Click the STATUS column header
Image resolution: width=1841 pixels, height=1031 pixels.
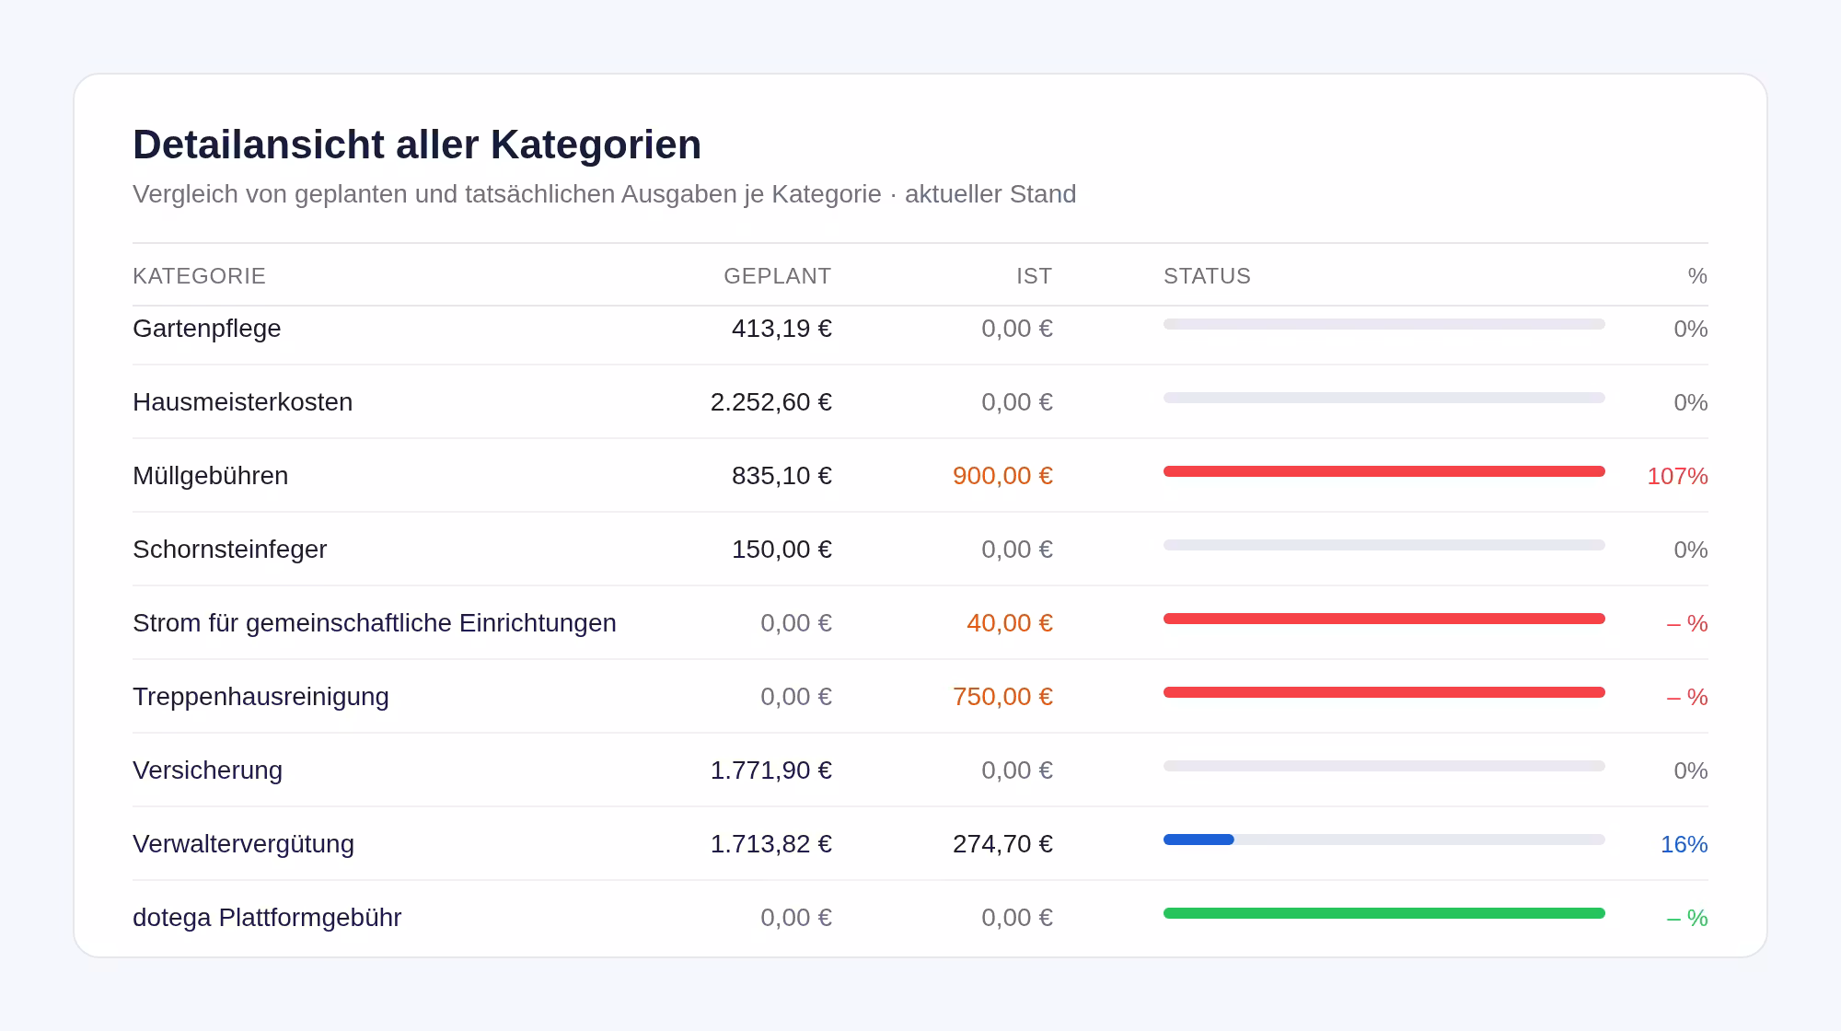click(1207, 276)
